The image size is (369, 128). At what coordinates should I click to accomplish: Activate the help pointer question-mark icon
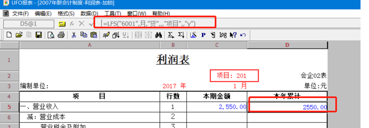[233, 35]
